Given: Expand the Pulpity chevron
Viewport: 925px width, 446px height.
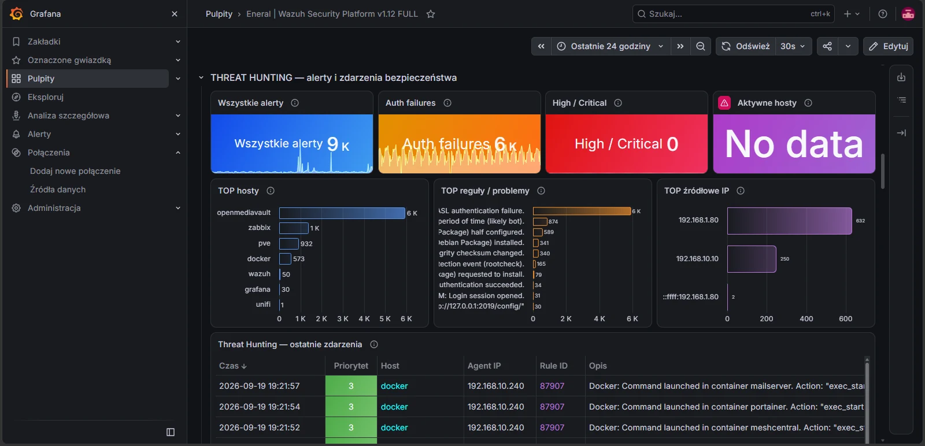Looking at the screenshot, I should point(178,79).
